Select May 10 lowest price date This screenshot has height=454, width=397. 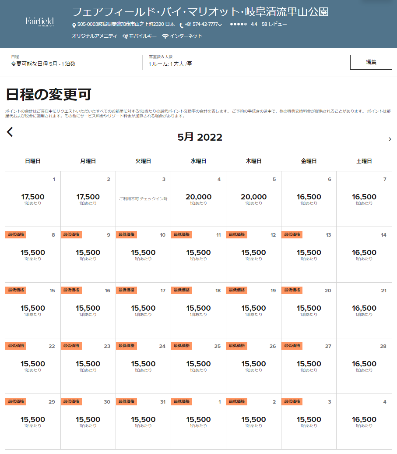pyautogui.click(x=143, y=254)
